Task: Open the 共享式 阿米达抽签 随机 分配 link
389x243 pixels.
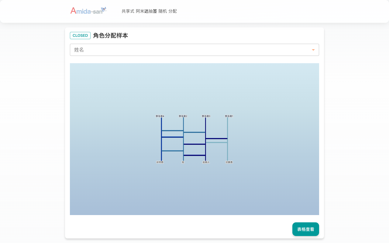Action: click(149, 11)
